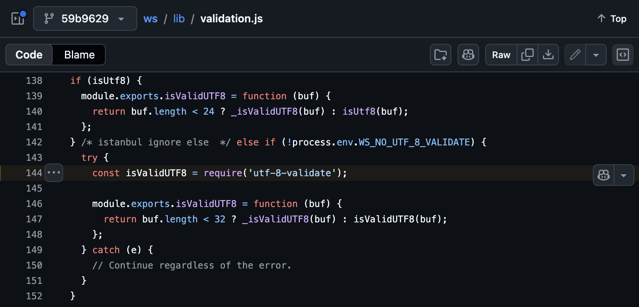Switch to the Code view tab

29,55
